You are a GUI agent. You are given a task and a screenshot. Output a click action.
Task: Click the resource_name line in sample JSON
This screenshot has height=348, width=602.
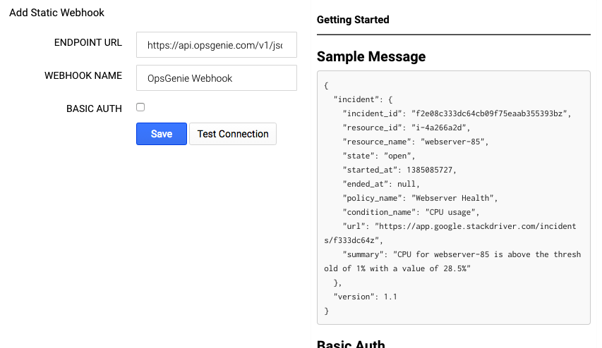pos(415,142)
